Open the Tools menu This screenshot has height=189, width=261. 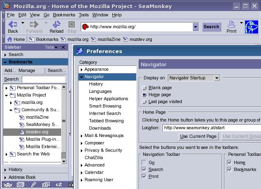point(84,15)
